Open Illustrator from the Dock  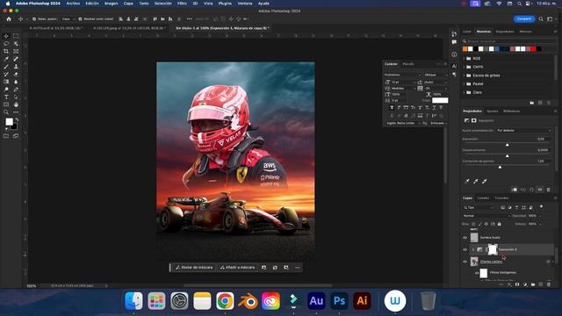click(362, 300)
